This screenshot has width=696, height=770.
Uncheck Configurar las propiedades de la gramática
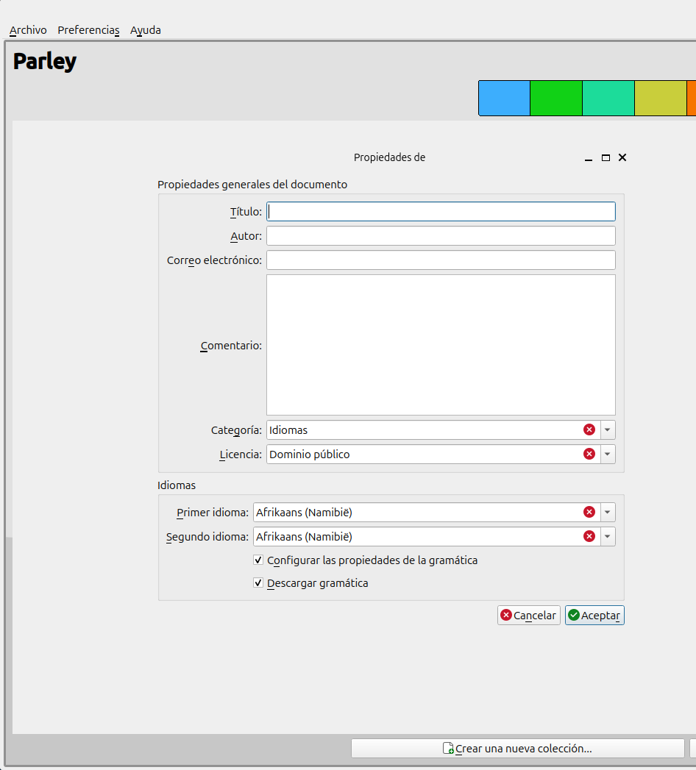[258, 560]
